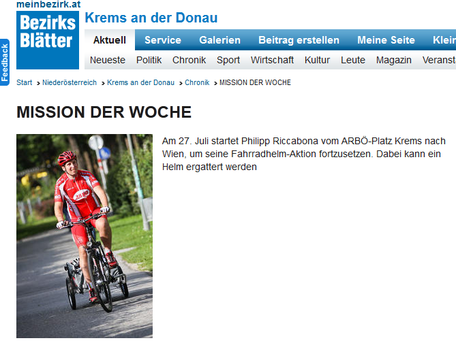Open the Leute category

click(x=353, y=60)
